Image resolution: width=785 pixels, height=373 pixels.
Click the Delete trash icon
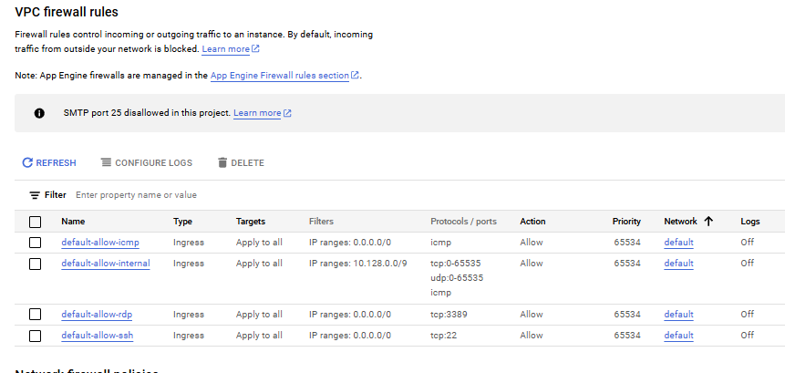[222, 163]
